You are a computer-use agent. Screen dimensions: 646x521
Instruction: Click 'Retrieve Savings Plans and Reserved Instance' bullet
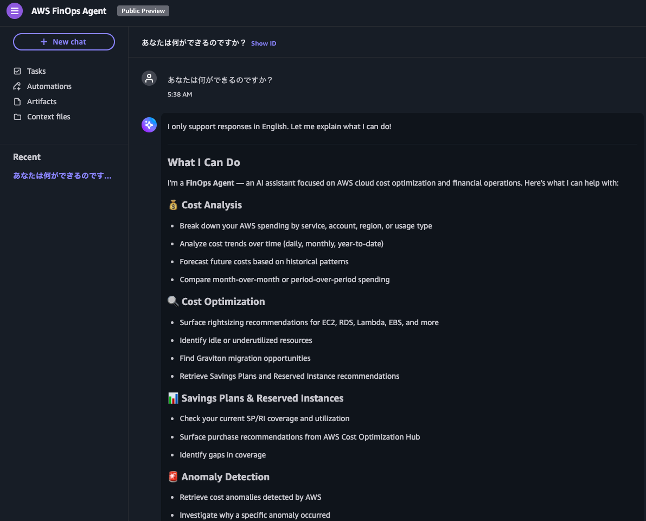(289, 376)
